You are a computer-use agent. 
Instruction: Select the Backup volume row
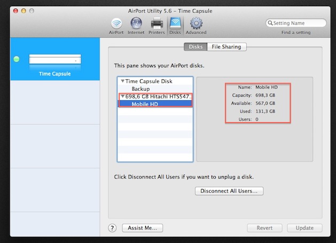[x=155, y=89]
